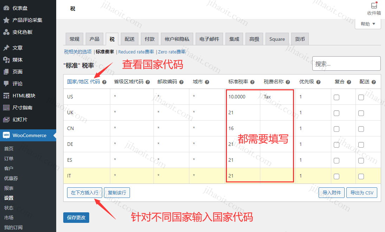Switch to the 帐户和隐私 tab
This screenshot has height=232, width=385.
(x=177, y=39)
